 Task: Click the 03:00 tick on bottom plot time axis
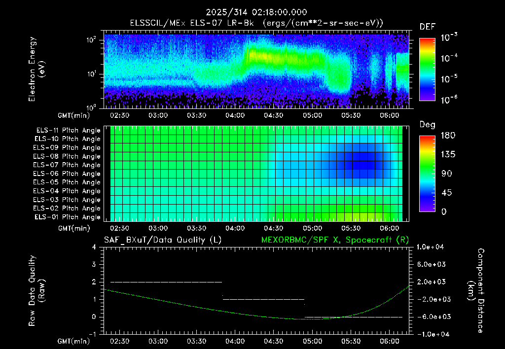coord(158,341)
